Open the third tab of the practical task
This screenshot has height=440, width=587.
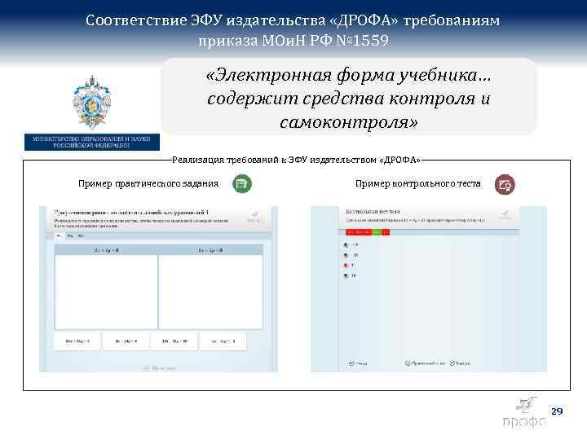point(81,236)
